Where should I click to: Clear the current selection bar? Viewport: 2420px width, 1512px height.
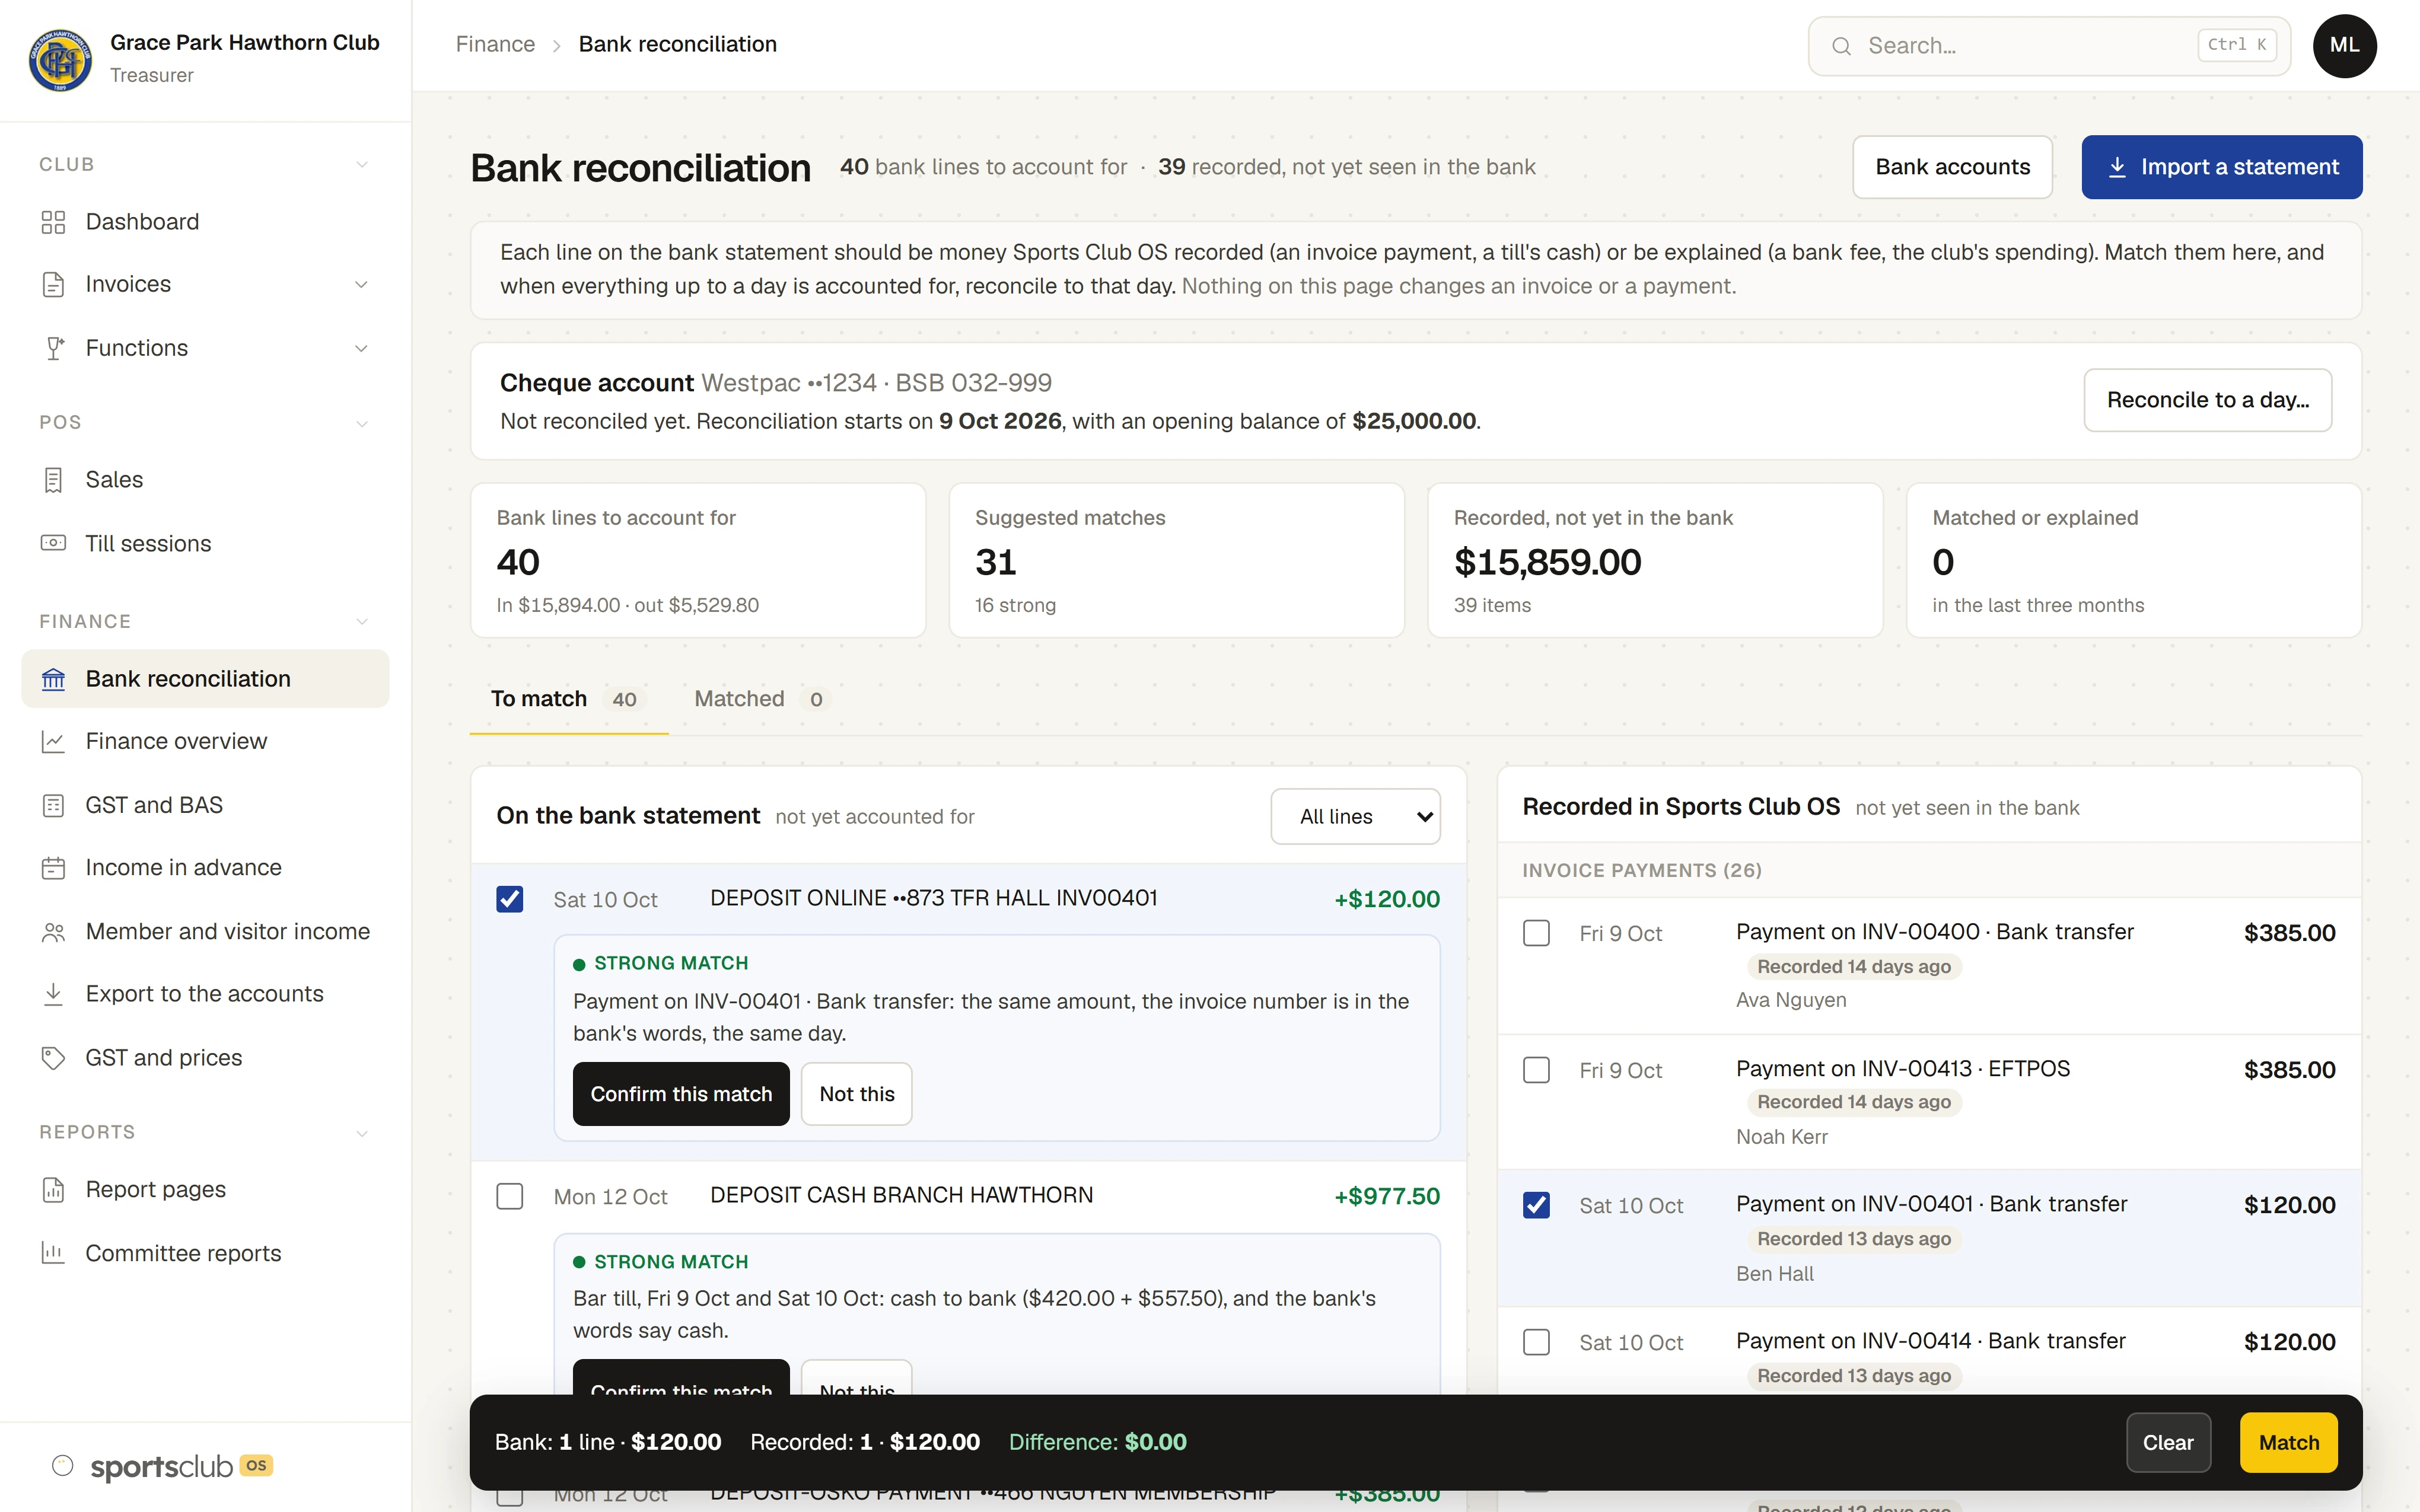(2167, 1442)
